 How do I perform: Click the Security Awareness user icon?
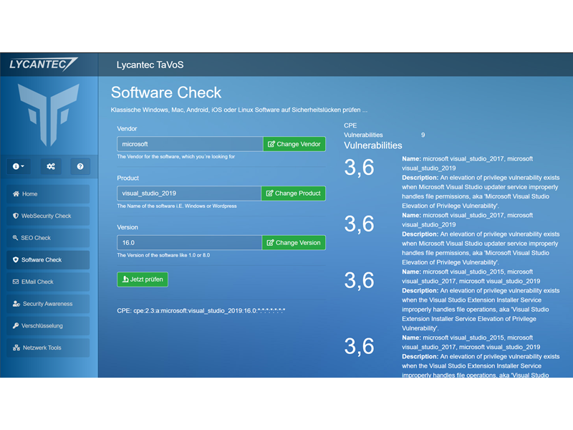pyautogui.click(x=16, y=303)
